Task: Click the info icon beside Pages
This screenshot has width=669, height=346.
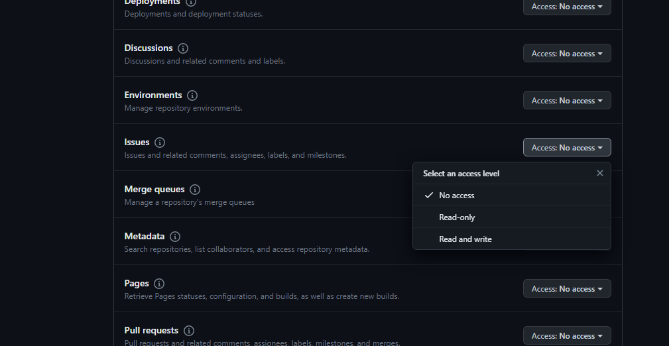Action: [x=158, y=284]
